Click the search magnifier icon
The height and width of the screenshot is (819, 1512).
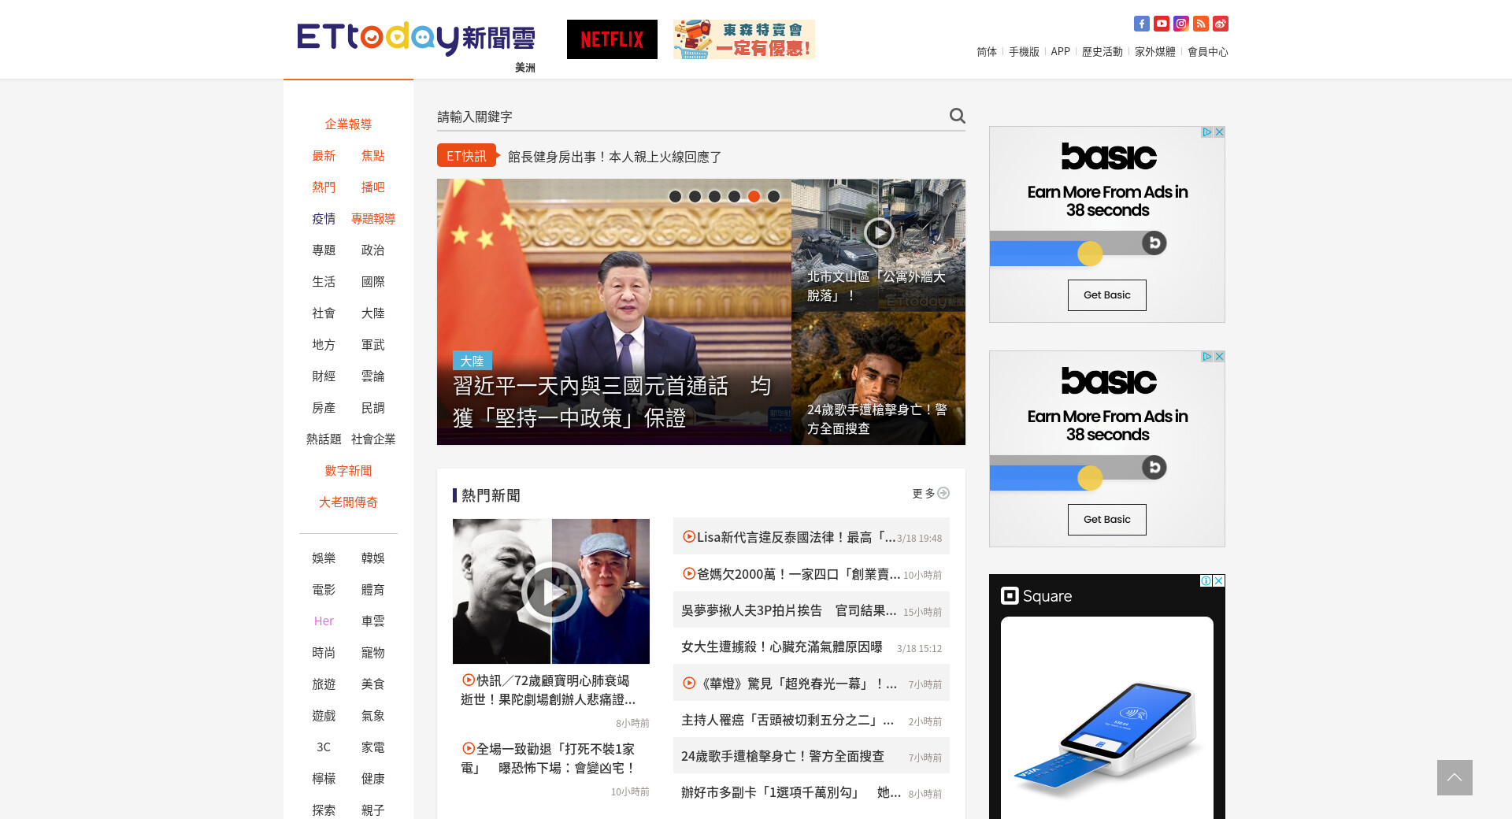point(957,116)
